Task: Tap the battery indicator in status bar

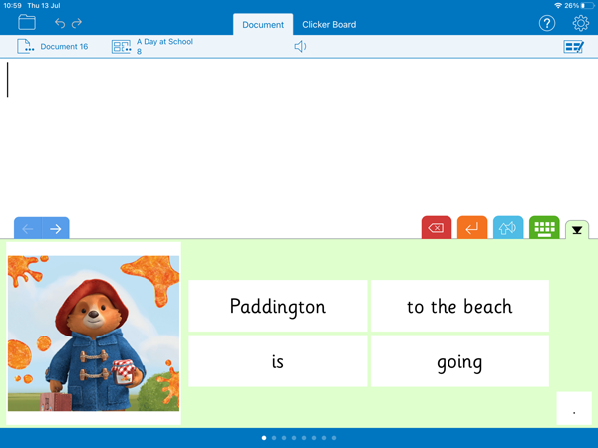Action: 588,6
